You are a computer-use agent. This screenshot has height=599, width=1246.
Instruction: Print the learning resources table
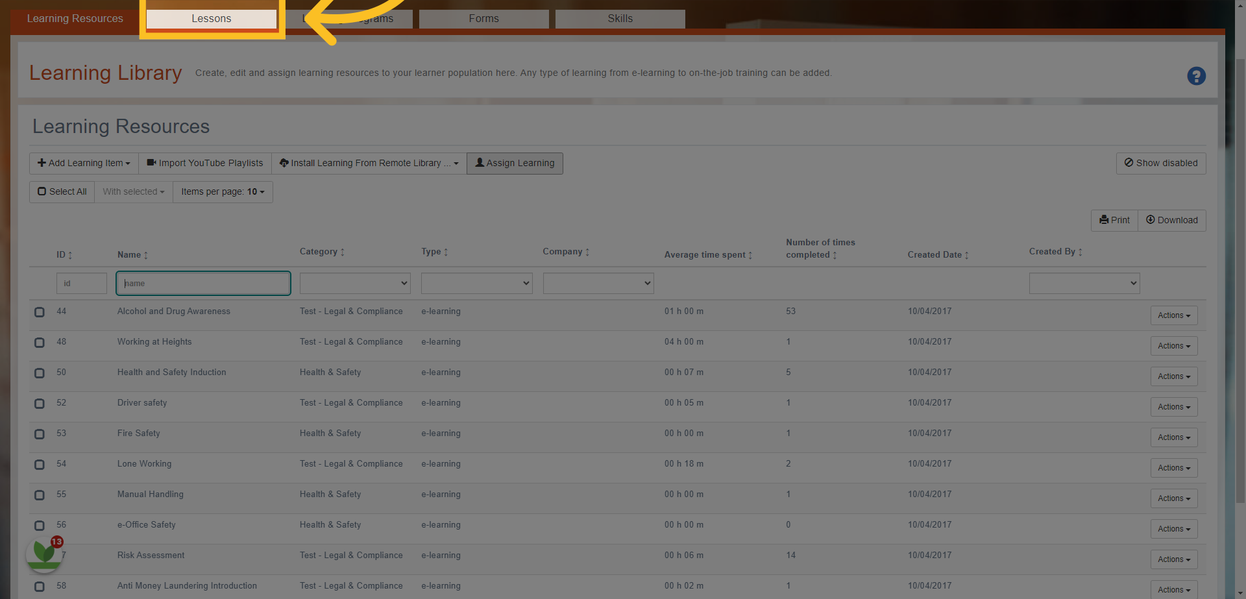pyautogui.click(x=1114, y=221)
